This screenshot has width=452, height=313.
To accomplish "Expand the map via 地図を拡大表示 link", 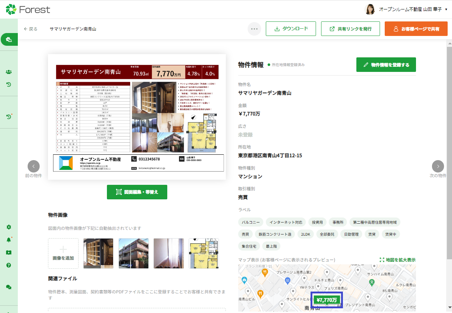I will pos(399,260).
